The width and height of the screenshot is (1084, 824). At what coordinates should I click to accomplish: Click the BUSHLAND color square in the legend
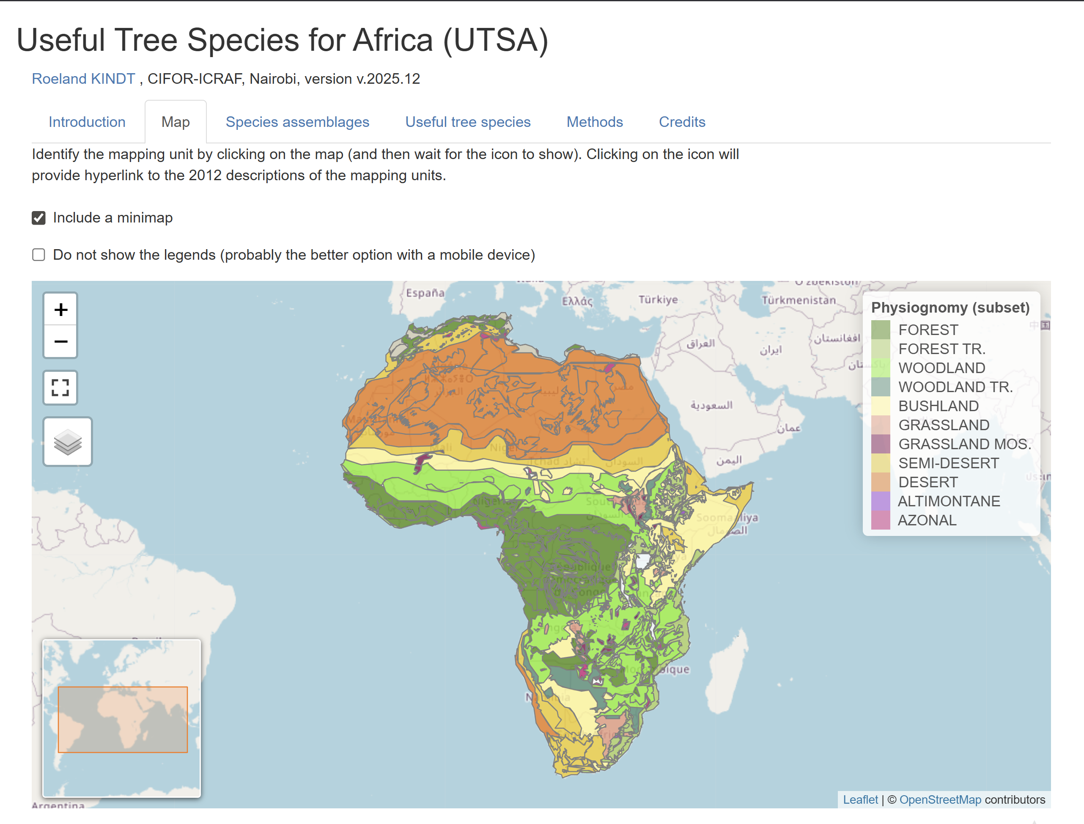point(881,406)
